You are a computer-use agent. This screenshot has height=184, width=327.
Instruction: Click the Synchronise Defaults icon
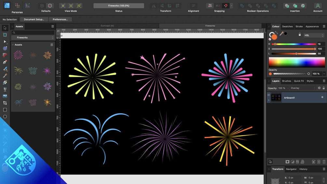pos(42,6)
